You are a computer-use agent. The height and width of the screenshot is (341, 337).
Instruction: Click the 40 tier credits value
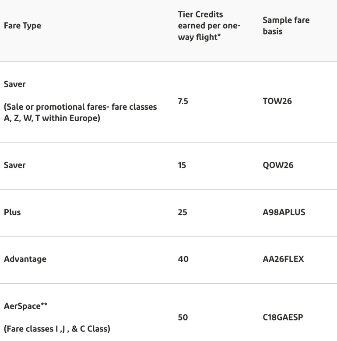tap(183, 259)
